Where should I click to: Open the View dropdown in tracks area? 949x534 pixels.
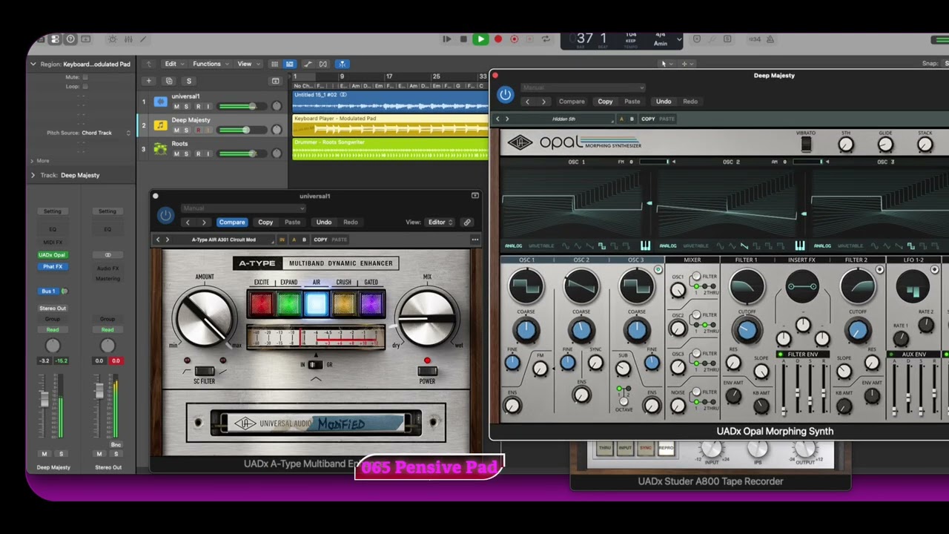(x=248, y=64)
